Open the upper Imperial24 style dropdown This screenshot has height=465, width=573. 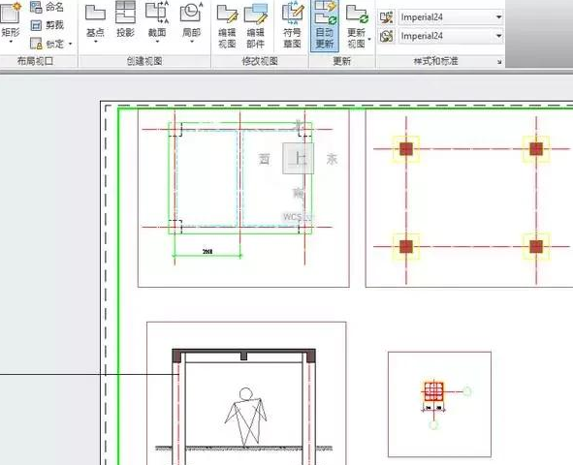(498, 17)
